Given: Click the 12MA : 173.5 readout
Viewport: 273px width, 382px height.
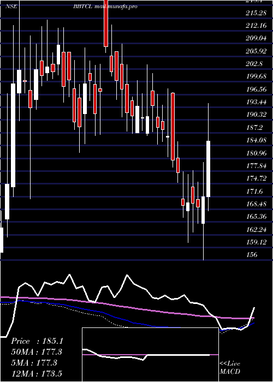Looking at the screenshot, I should tap(37, 373).
